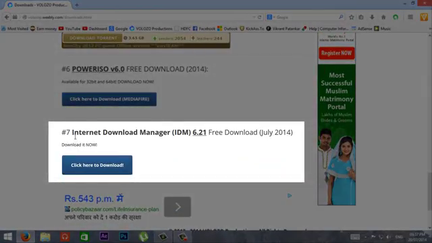Open the VOLOZO Productions bookmark

pyautogui.click(x=151, y=28)
